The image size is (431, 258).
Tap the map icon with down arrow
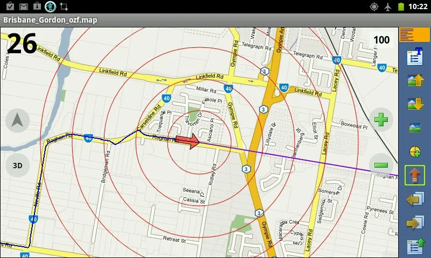414,104
